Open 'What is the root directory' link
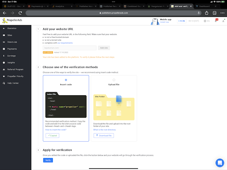Image resolution: width=227 pixels, height=170 pixels. [x=104, y=130]
